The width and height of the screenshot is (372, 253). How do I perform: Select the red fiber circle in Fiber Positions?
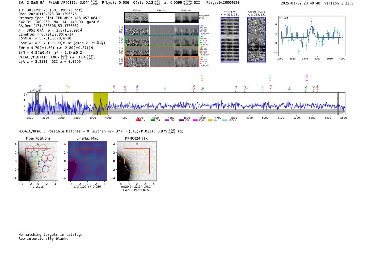(44, 158)
